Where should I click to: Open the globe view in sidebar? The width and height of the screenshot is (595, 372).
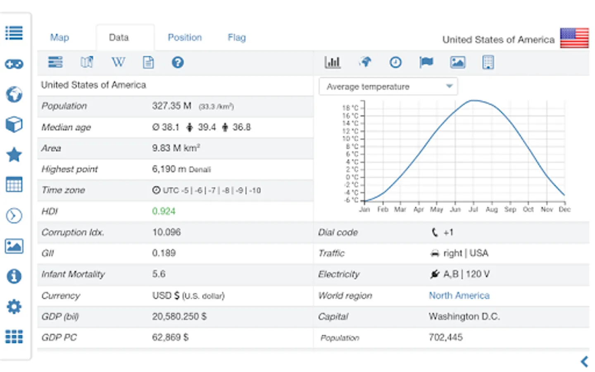click(14, 95)
